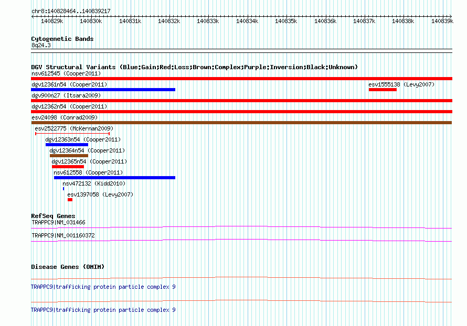The width and height of the screenshot is (467, 326).
Task: Click the 140833k ruler position
Action: pyautogui.click(x=208, y=21)
